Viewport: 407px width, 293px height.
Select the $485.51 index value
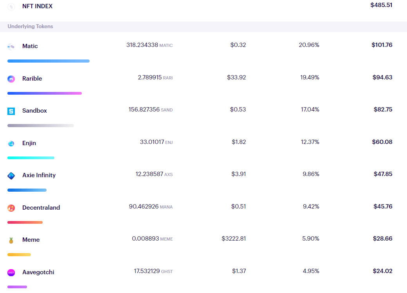[381, 5]
